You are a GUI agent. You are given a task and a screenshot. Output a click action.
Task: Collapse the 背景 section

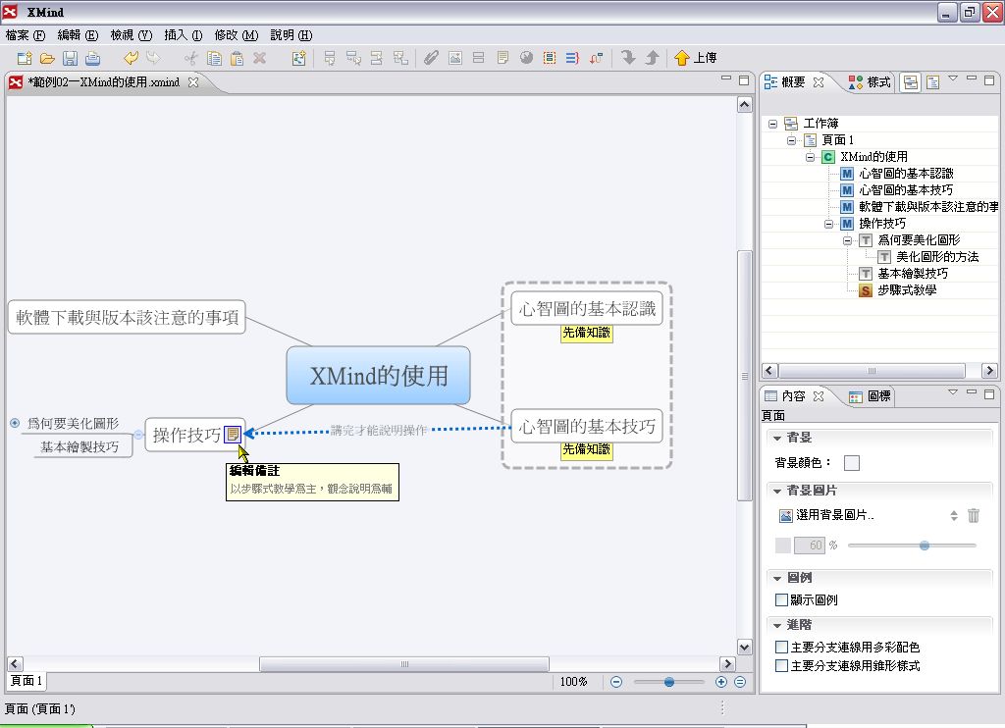coord(777,439)
